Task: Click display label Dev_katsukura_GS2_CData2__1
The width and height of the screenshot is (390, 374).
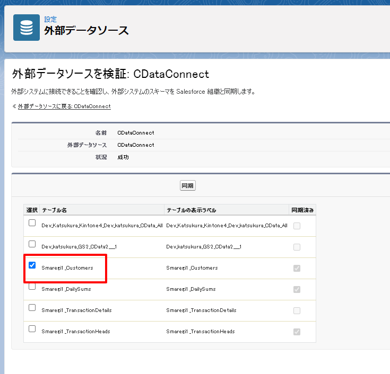Action: point(204,247)
